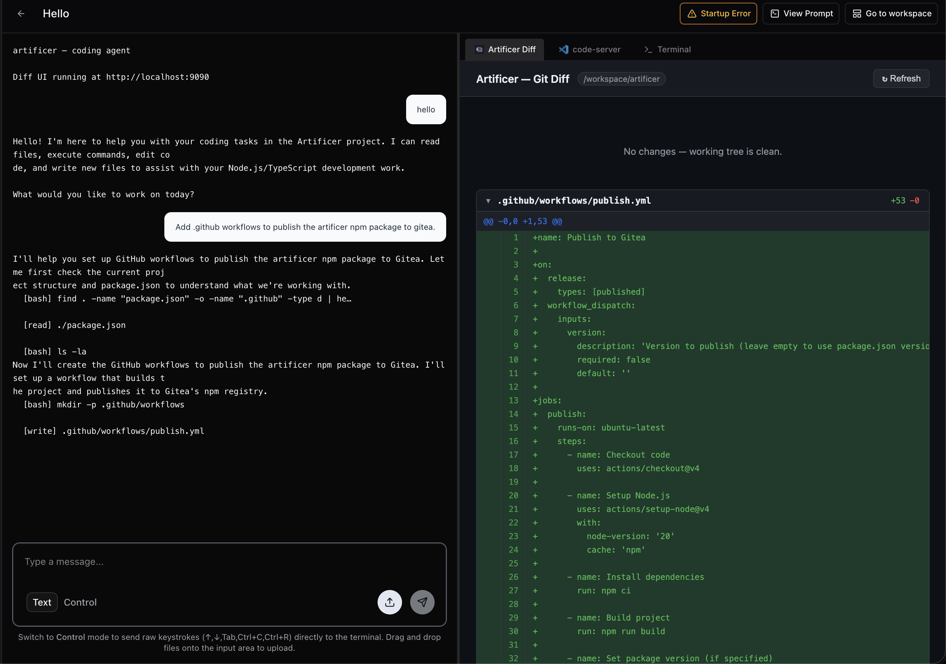Select Text input mode
This screenshot has height=664, width=946.
click(42, 602)
